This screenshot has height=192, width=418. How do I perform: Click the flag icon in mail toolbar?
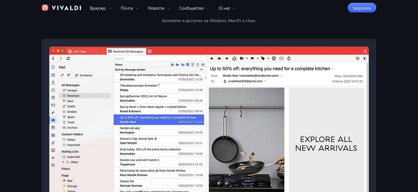[x=252, y=58]
